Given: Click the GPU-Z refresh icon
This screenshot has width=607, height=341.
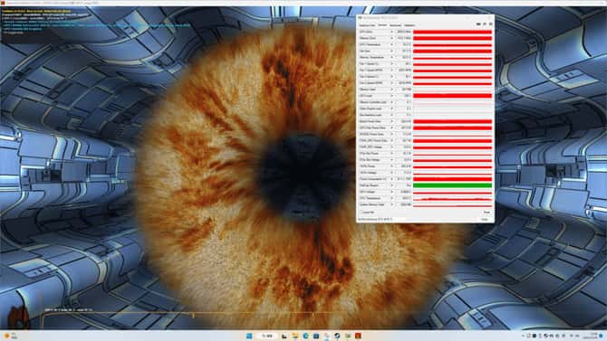Looking at the screenshot, I should click(x=485, y=24).
